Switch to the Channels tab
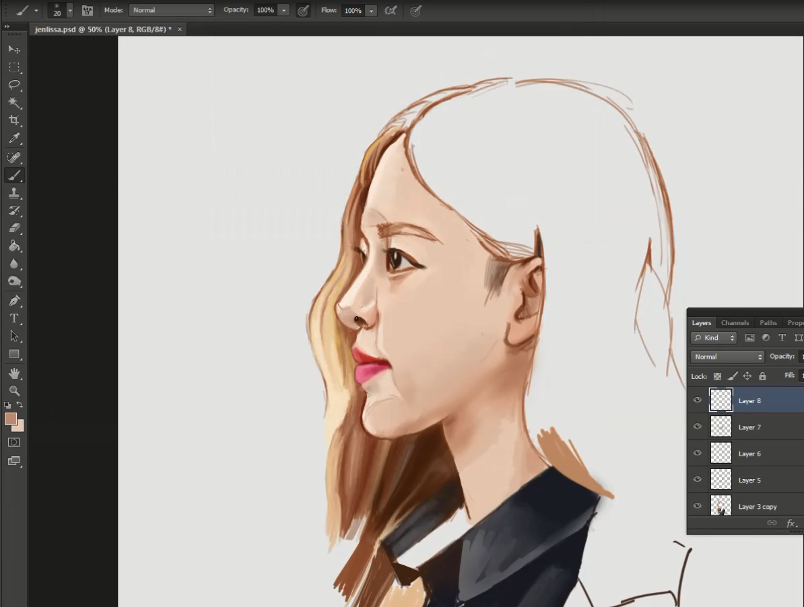The height and width of the screenshot is (607, 804). point(735,323)
